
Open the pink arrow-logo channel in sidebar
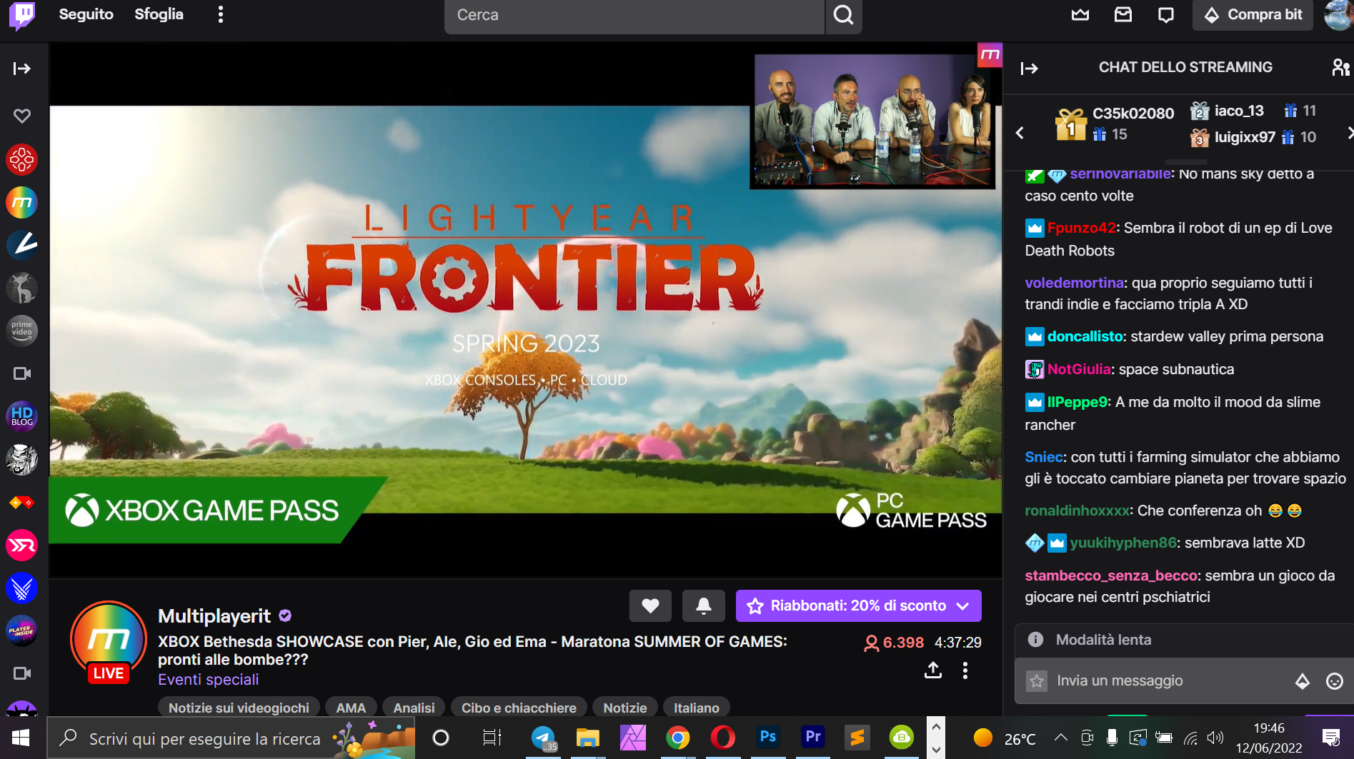[22, 546]
